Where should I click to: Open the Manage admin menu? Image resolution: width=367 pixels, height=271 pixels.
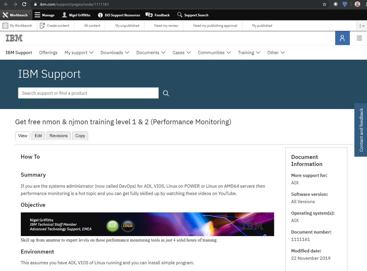pos(45,15)
